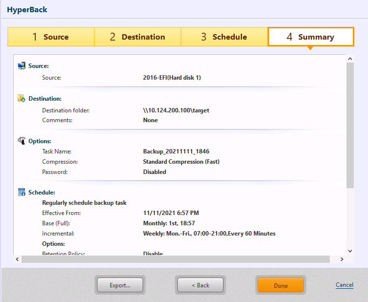Click the vertical scrollbar down arrow
Screen dimensions: 368x302
coord(350,251)
